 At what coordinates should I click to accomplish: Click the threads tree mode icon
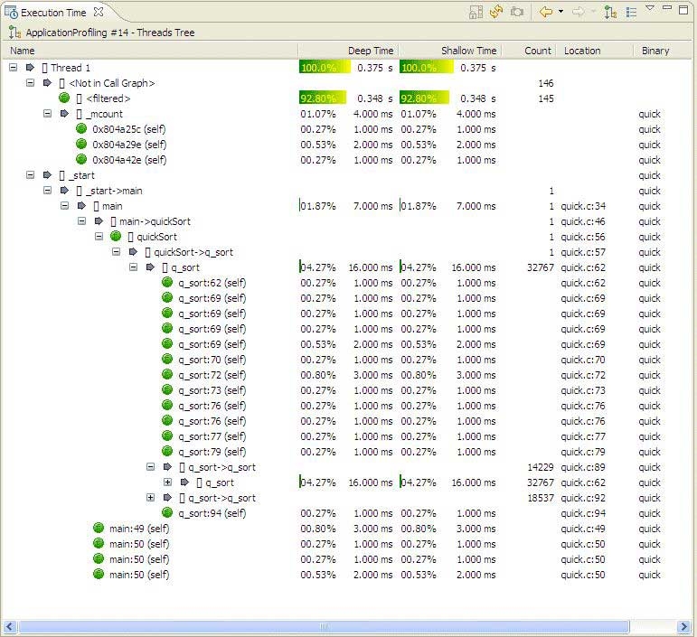pos(611,12)
